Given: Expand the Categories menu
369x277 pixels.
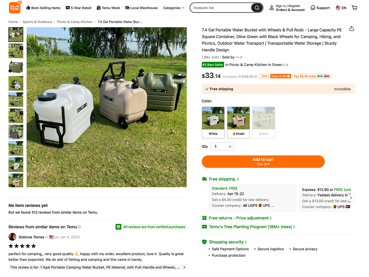Looking at the screenshot, I should coord(173,8).
